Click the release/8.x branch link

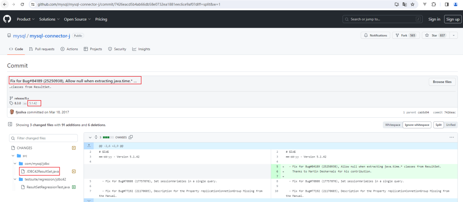(x=21, y=98)
